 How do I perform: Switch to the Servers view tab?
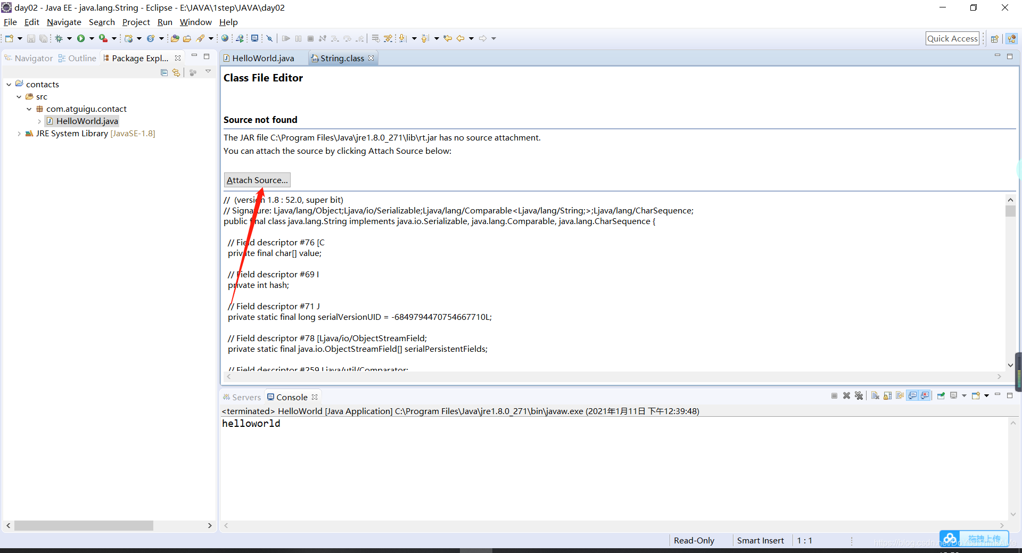pos(242,397)
